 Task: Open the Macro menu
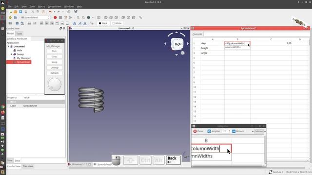tap(41, 6)
